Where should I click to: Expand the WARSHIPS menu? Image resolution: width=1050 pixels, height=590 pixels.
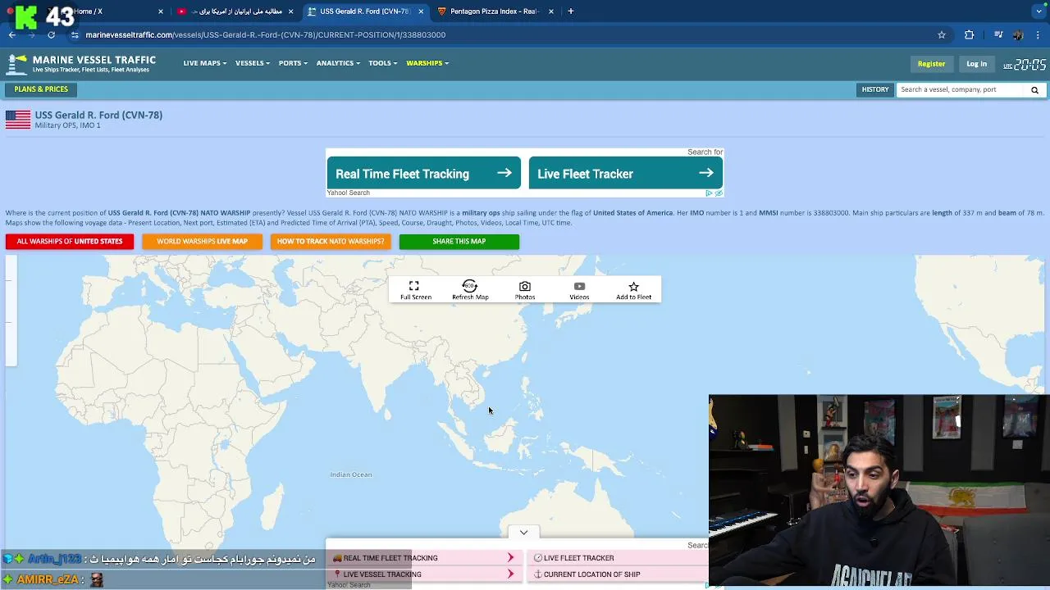[427, 63]
